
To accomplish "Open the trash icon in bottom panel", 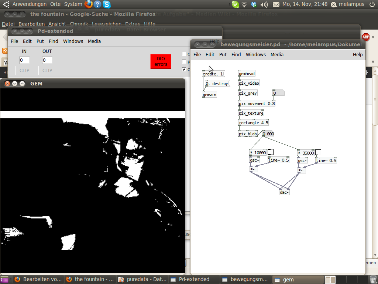I will pos(373,280).
